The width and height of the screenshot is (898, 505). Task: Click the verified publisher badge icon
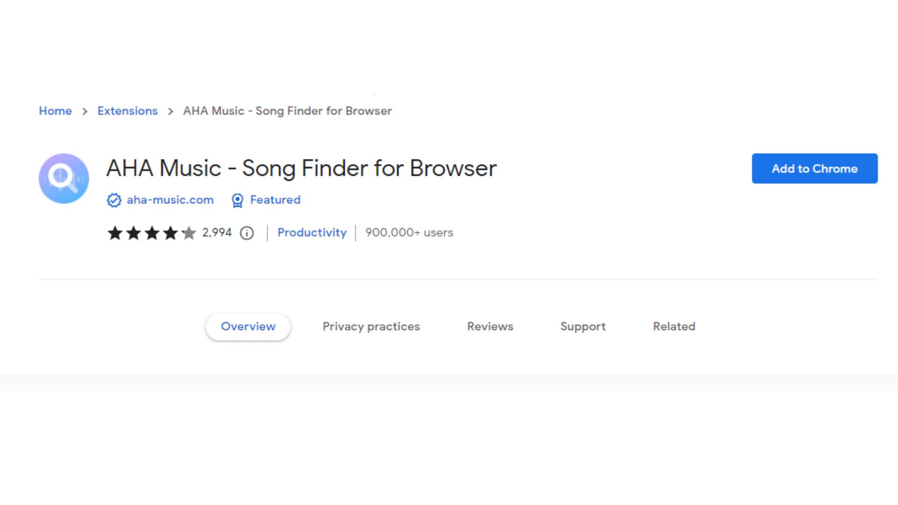click(114, 200)
